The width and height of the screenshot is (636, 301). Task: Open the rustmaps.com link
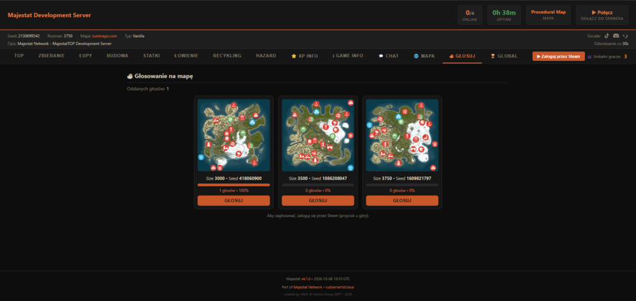click(104, 36)
